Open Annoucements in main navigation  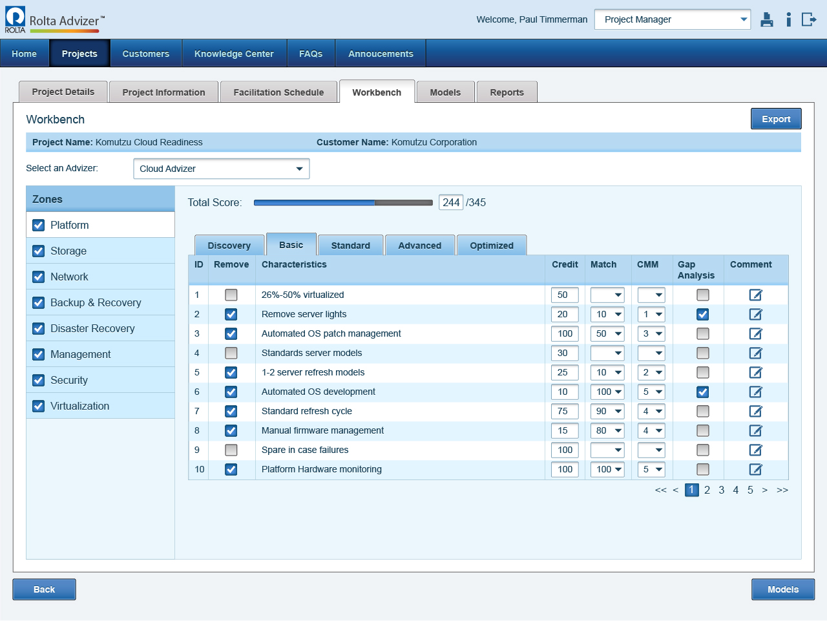tap(381, 54)
